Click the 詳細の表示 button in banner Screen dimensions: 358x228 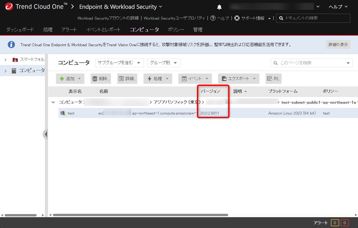[x=338, y=45]
